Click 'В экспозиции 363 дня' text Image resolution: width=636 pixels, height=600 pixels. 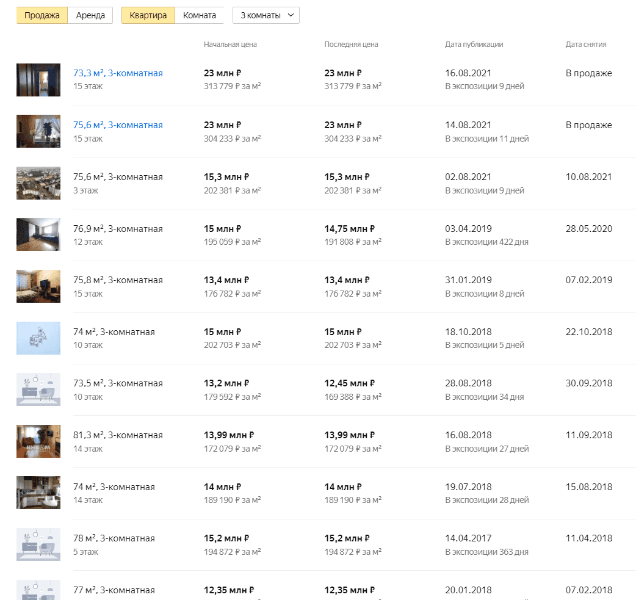486,552
